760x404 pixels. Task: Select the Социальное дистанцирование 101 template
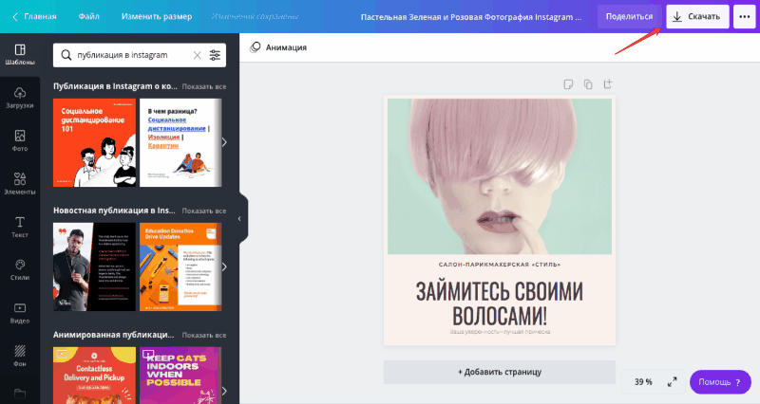(94, 143)
